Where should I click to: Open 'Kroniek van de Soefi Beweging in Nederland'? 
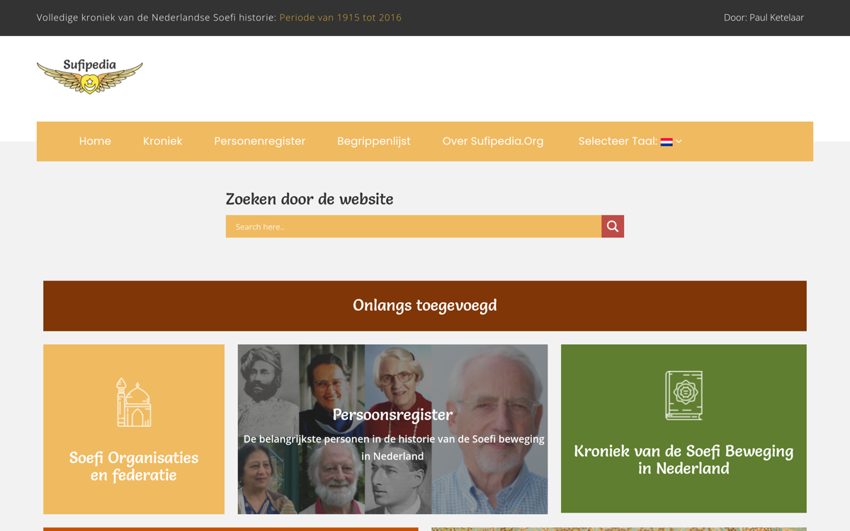coord(684,428)
